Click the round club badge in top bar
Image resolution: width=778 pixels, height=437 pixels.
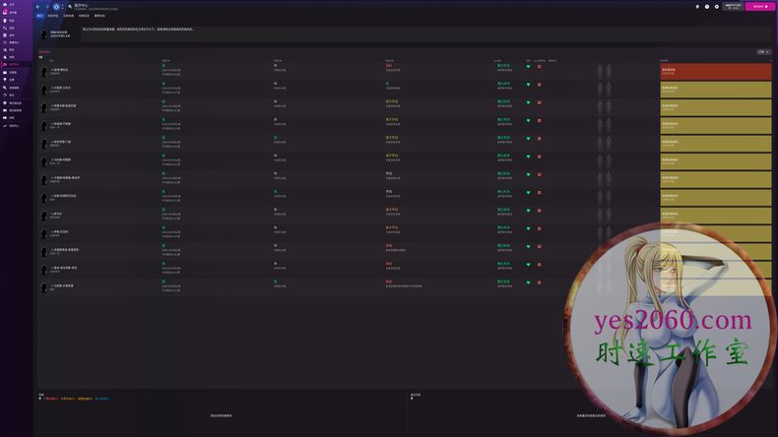point(56,6)
